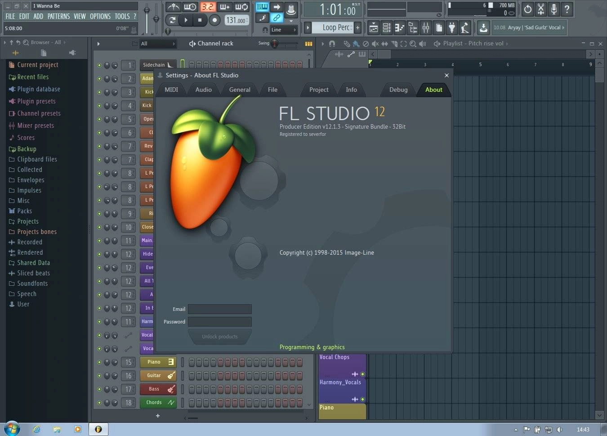Open the FILE menu
Viewport: 607px width, 436px height.
click(x=10, y=16)
